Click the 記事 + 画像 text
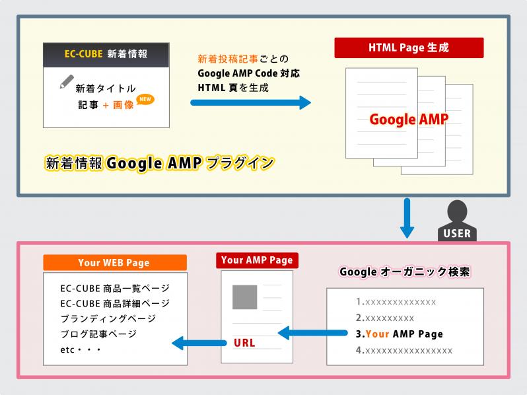The image size is (527, 395). tap(106, 105)
